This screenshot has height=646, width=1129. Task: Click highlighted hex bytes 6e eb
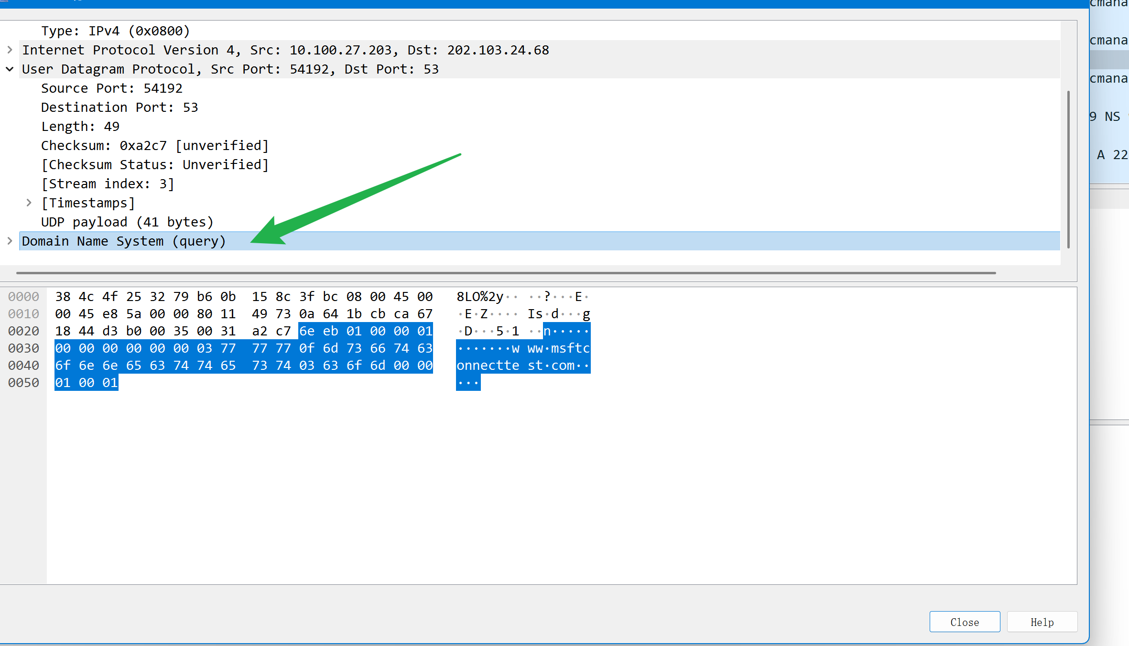tap(319, 331)
